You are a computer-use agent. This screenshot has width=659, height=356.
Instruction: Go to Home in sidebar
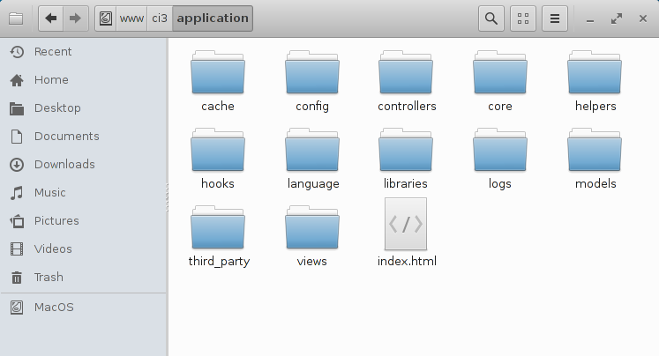pyautogui.click(x=50, y=80)
